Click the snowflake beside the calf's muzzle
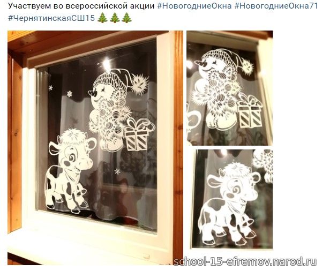The height and width of the screenshot is (271, 322). click(117, 171)
